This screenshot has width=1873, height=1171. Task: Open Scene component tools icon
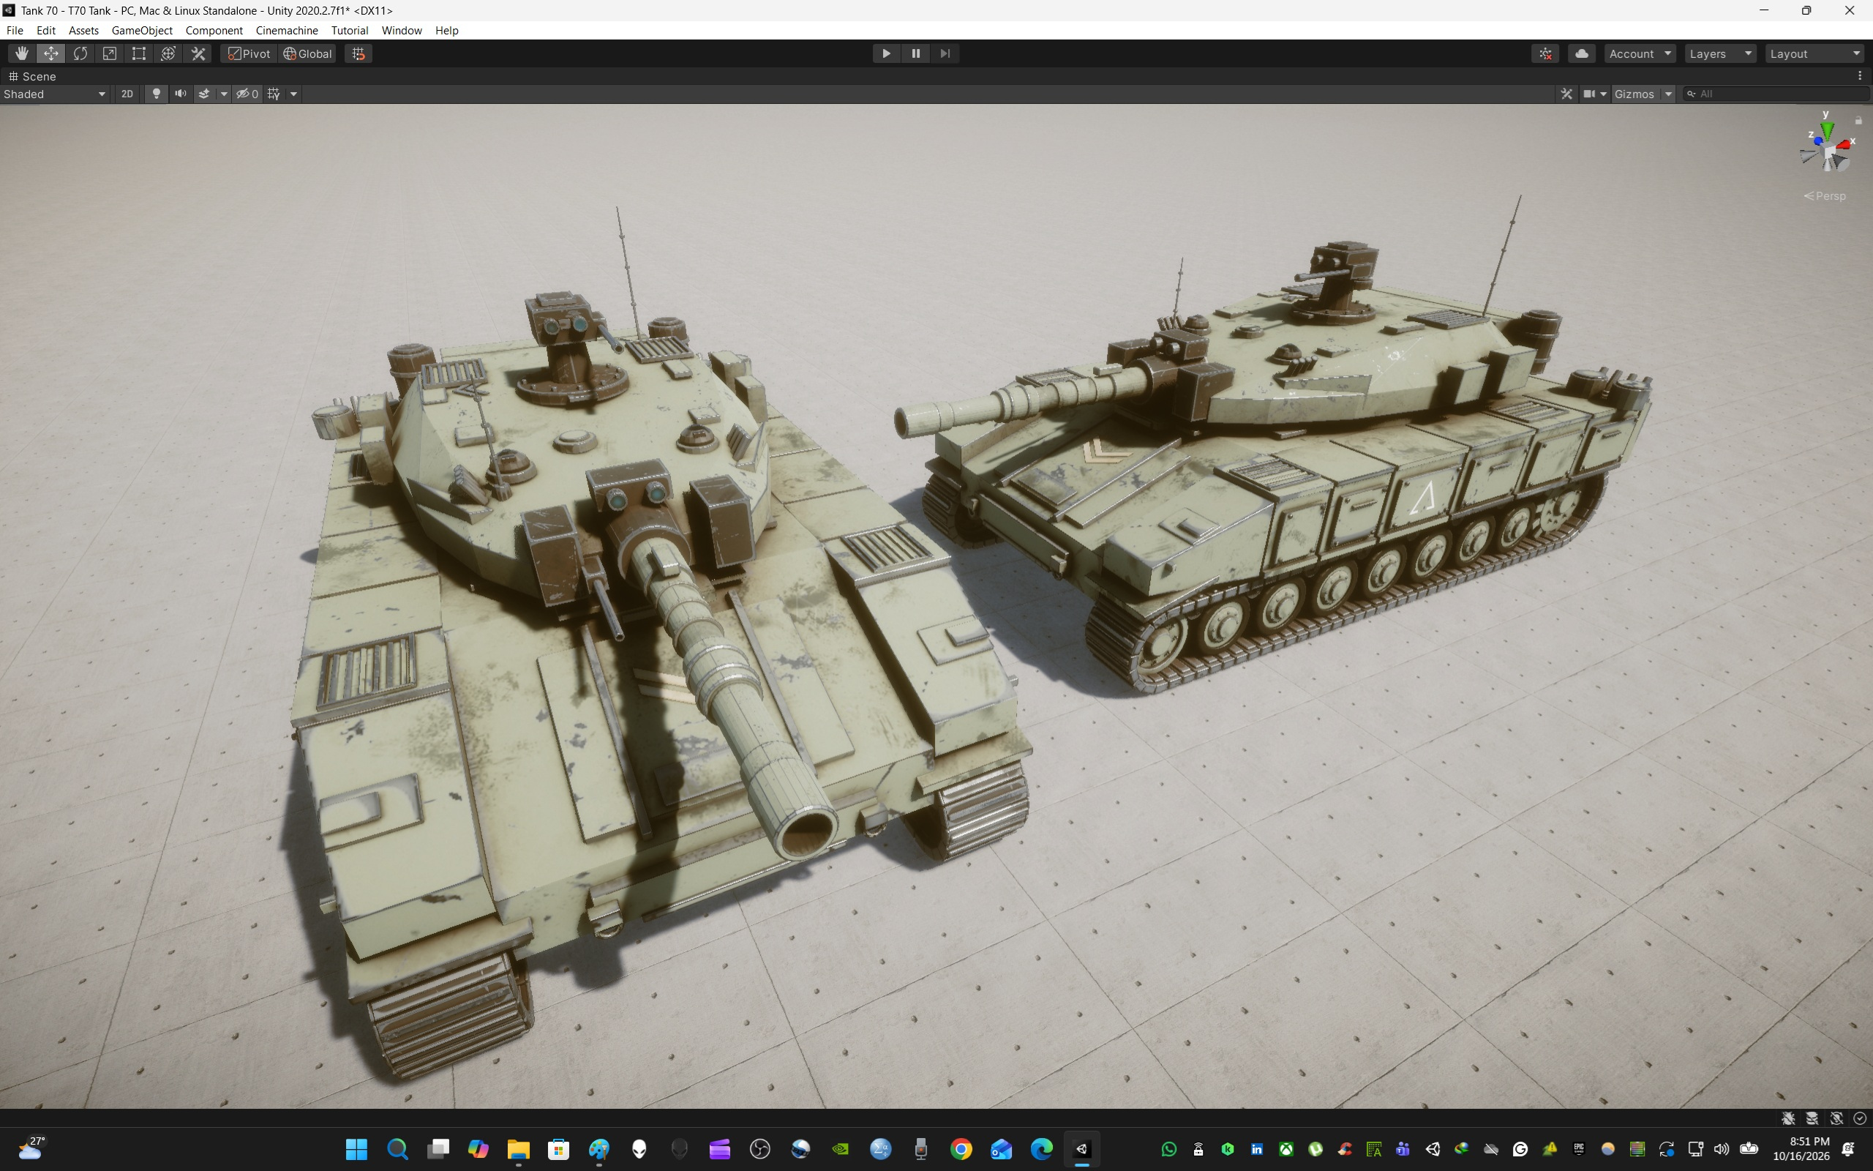click(1566, 94)
